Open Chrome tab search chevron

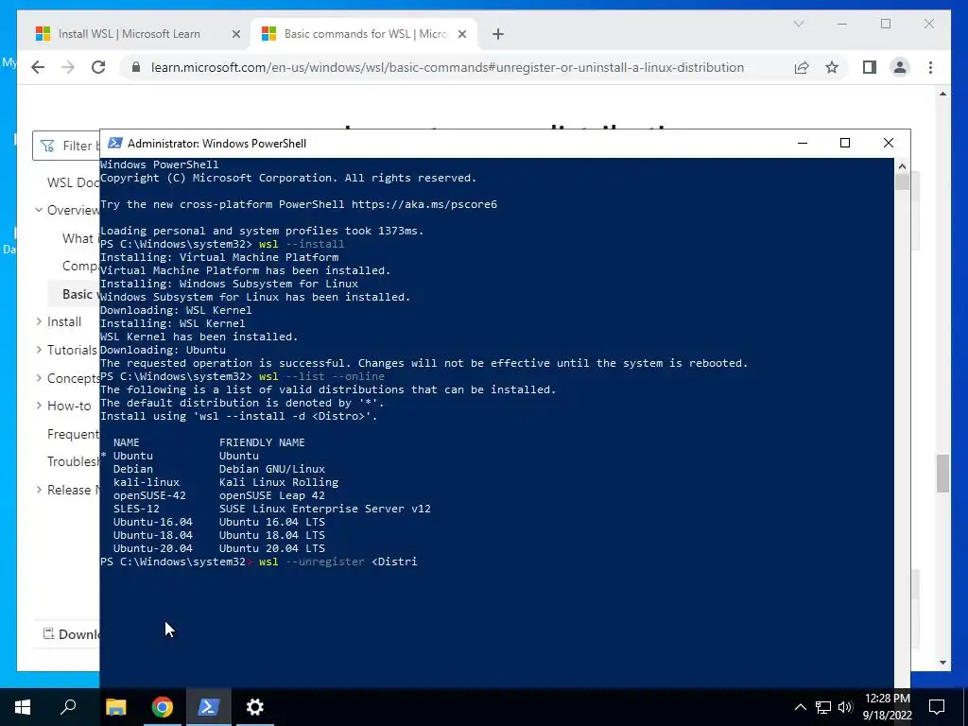[798, 24]
